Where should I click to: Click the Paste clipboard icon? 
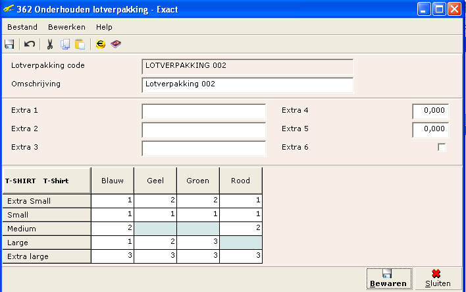[80, 44]
